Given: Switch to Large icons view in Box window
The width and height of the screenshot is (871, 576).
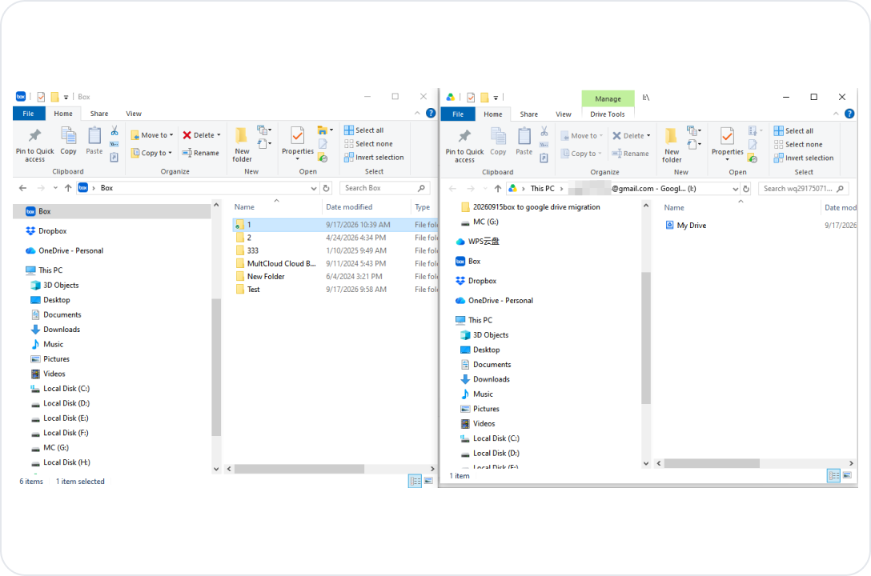Looking at the screenshot, I should 428,481.
